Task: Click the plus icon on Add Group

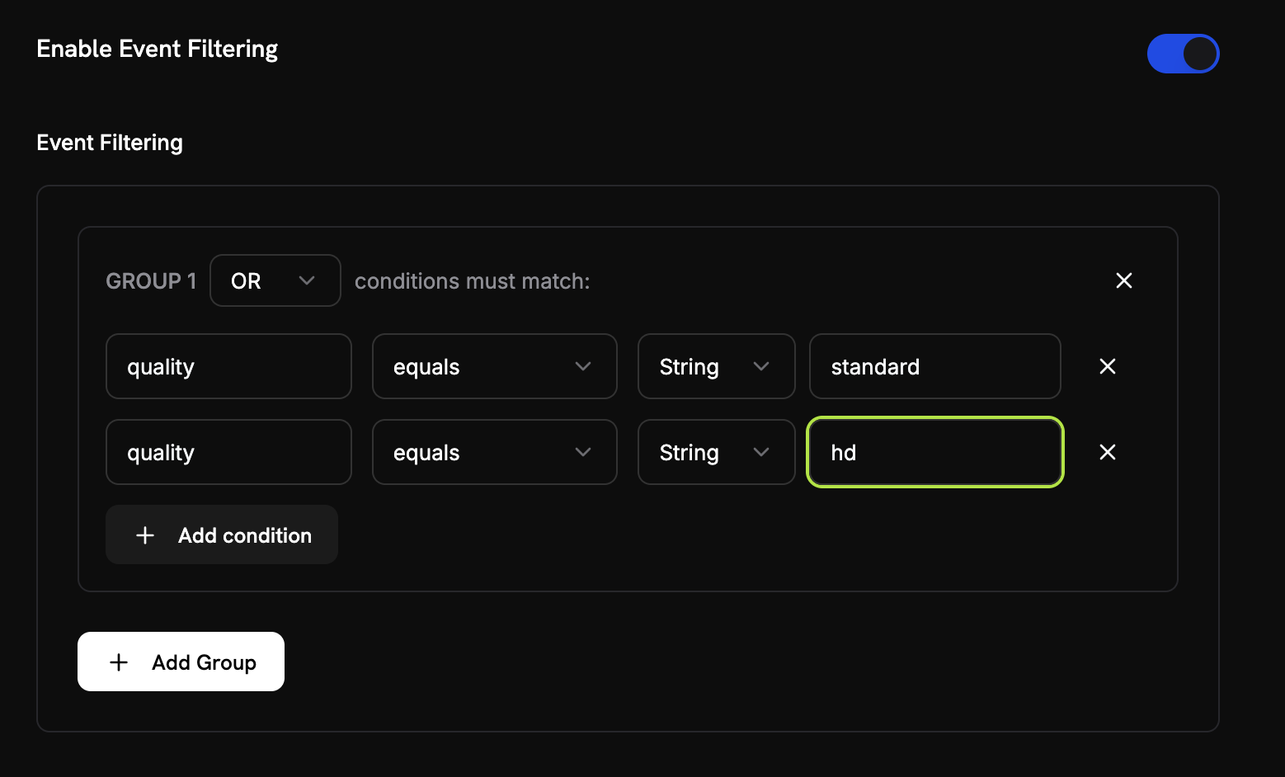Action: click(x=118, y=662)
